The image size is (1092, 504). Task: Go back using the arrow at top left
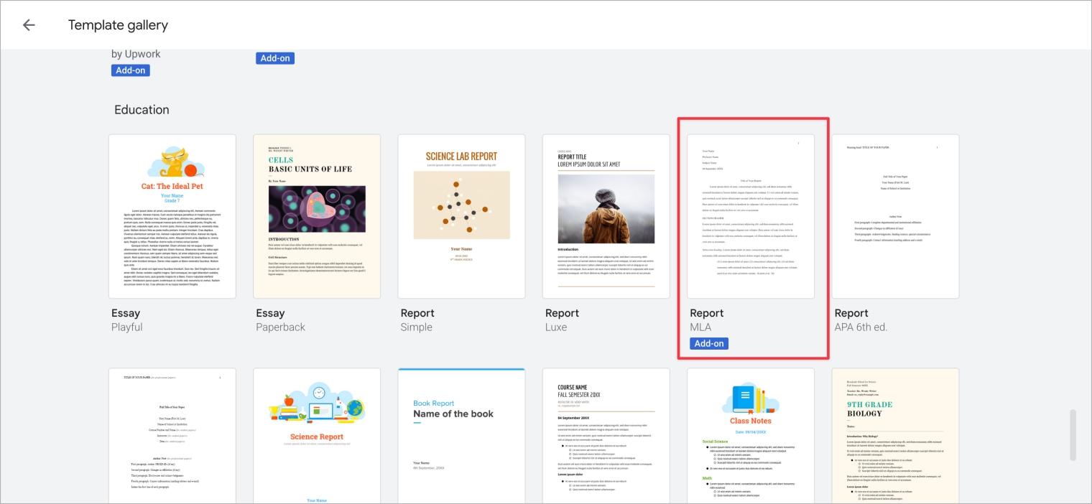[28, 24]
